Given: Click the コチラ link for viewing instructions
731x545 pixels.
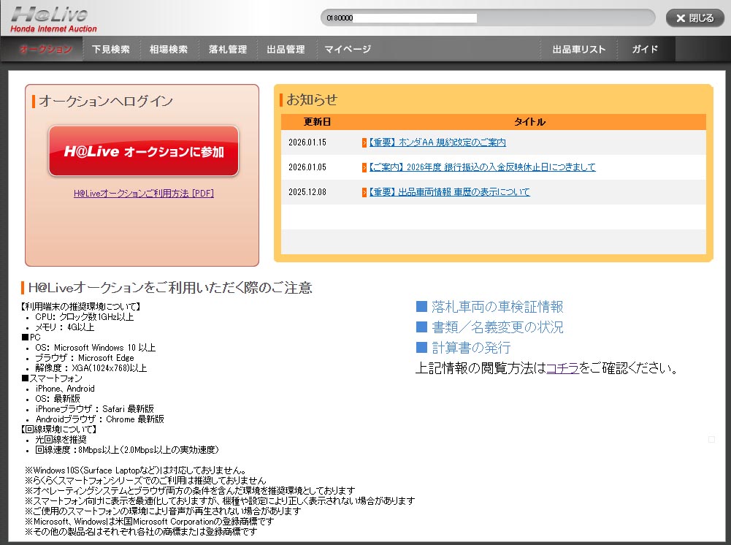Looking at the screenshot, I should (x=562, y=368).
